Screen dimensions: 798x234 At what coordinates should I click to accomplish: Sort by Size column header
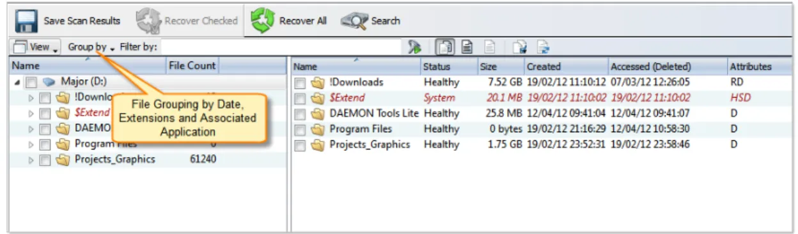point(500,66)
